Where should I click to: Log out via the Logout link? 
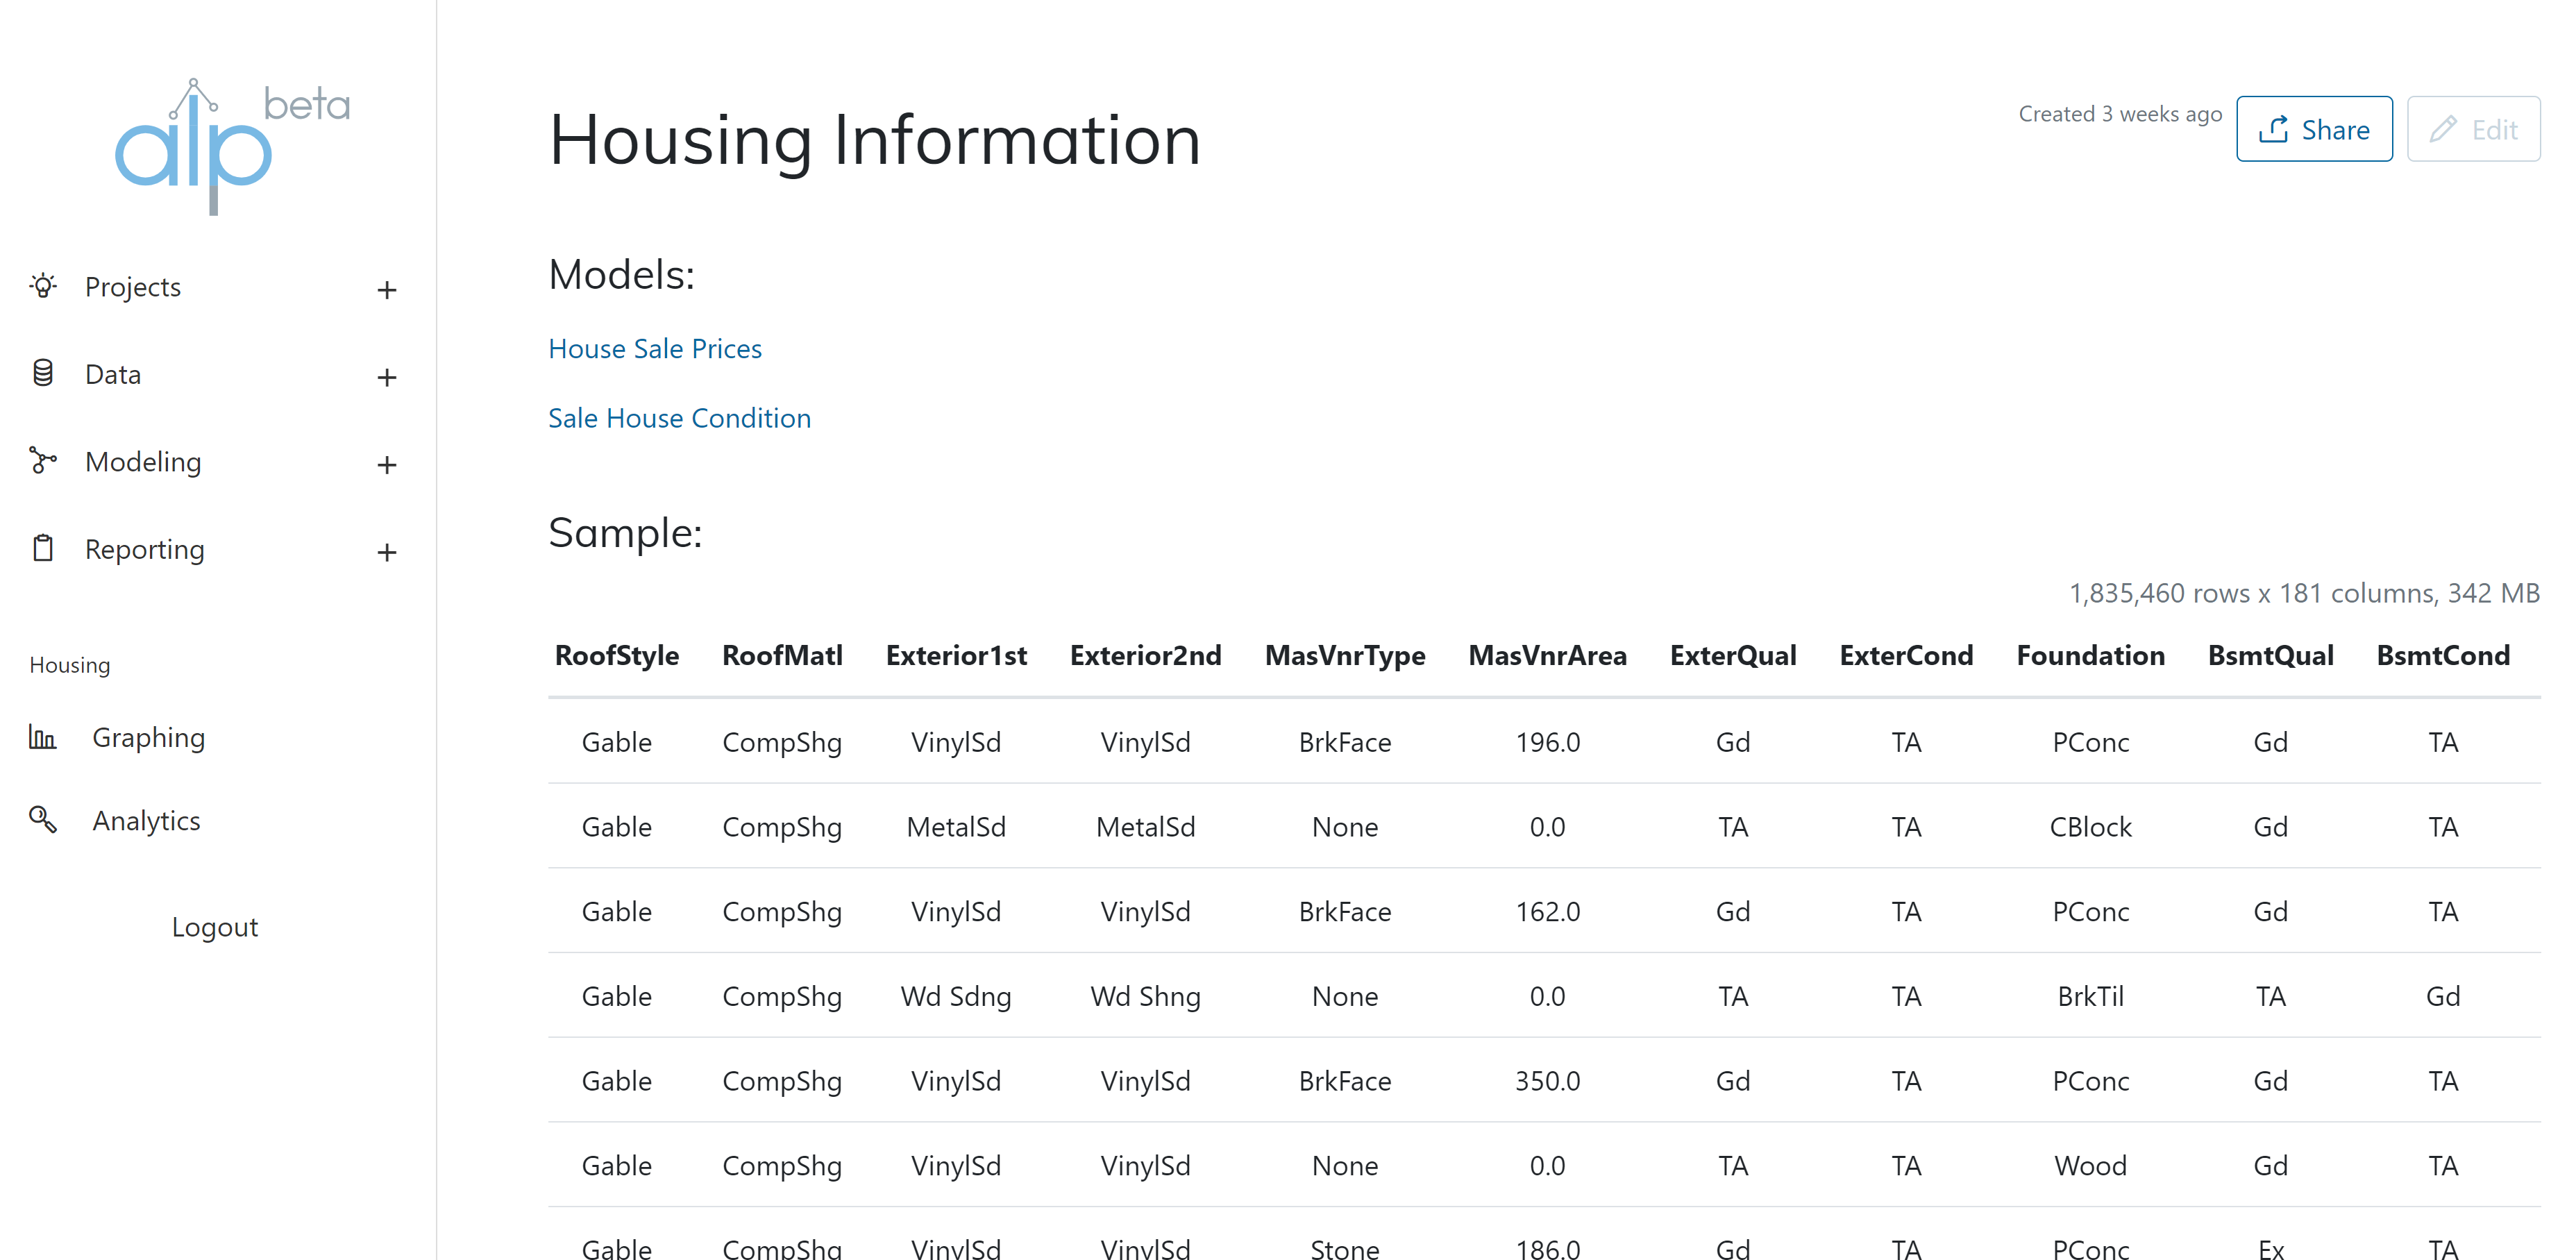click(214, 927)
